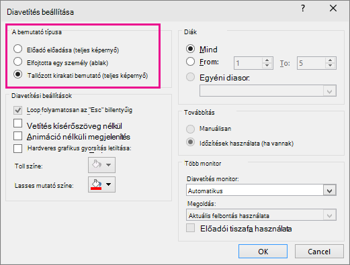The height and width of the screenshot is (265, 350).
Task: Choose the From slide range radio button
Action: coord(190,62)
